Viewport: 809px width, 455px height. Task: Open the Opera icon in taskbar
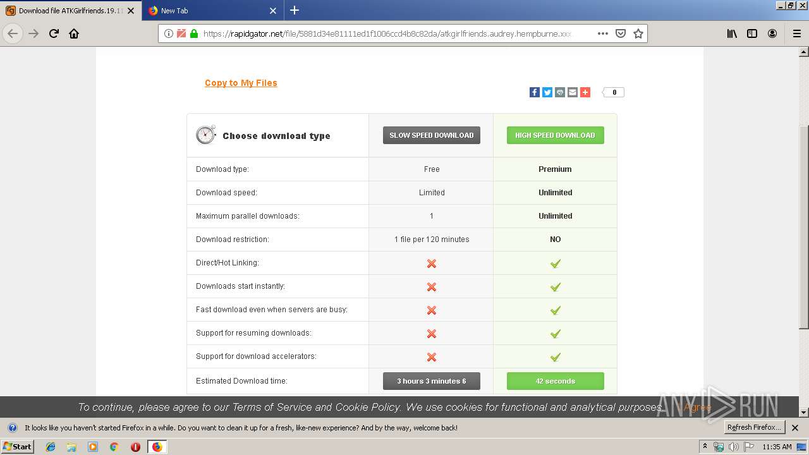pos(135,447)
